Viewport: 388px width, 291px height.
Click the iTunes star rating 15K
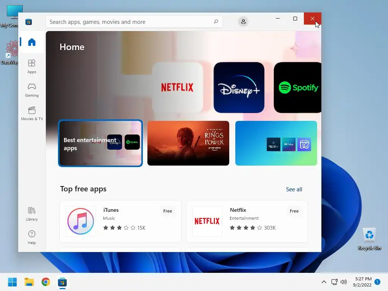(x=124, y=228)
